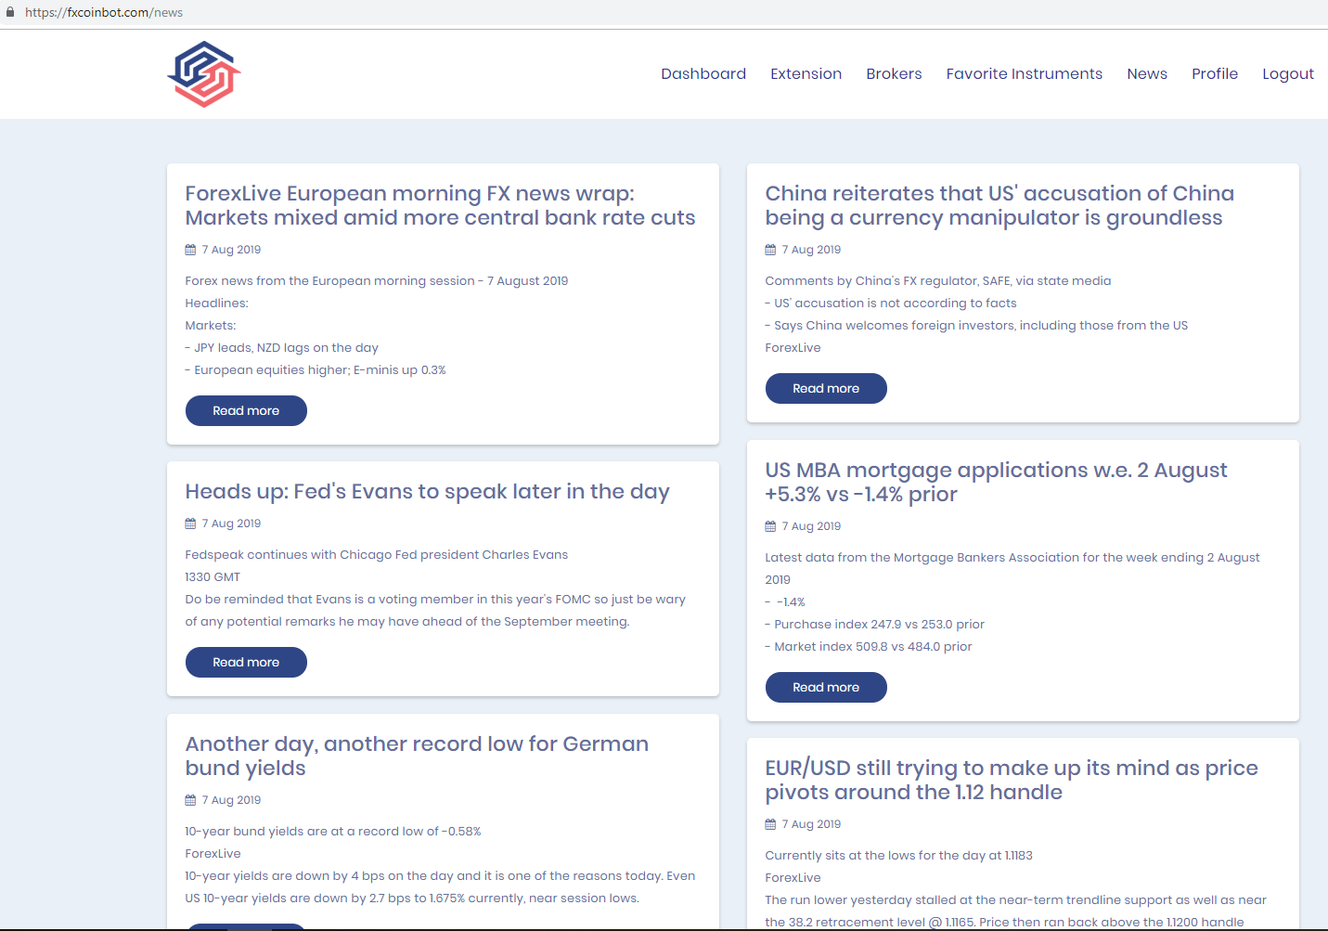Click calendar icon on EUR/USD card
This screenshot has width=1328, height=931.
(x=770, y=824)
